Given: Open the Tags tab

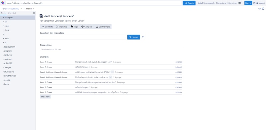Looking at the screenshot, I should pos(74,27).
